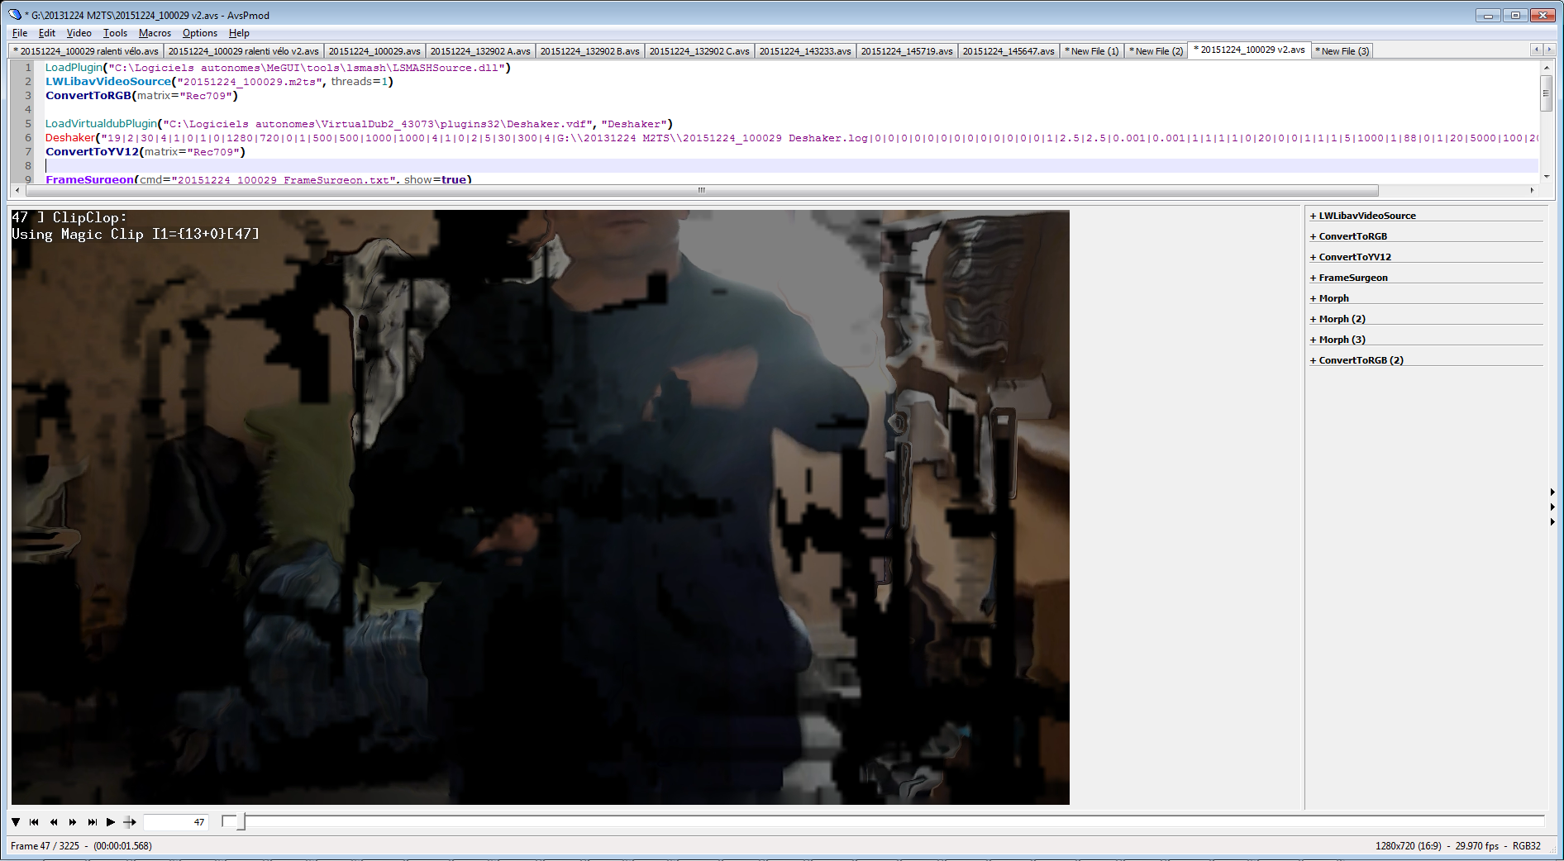Click the editor vertical scrollbar down arrow
This screenshot has height=861, width=1564.
(1546, 176)
